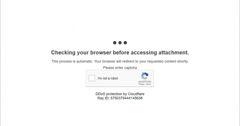240x126 pixels.
Task: Click the reCAPTCHA circular arrows logo
Action: (145, 76)
